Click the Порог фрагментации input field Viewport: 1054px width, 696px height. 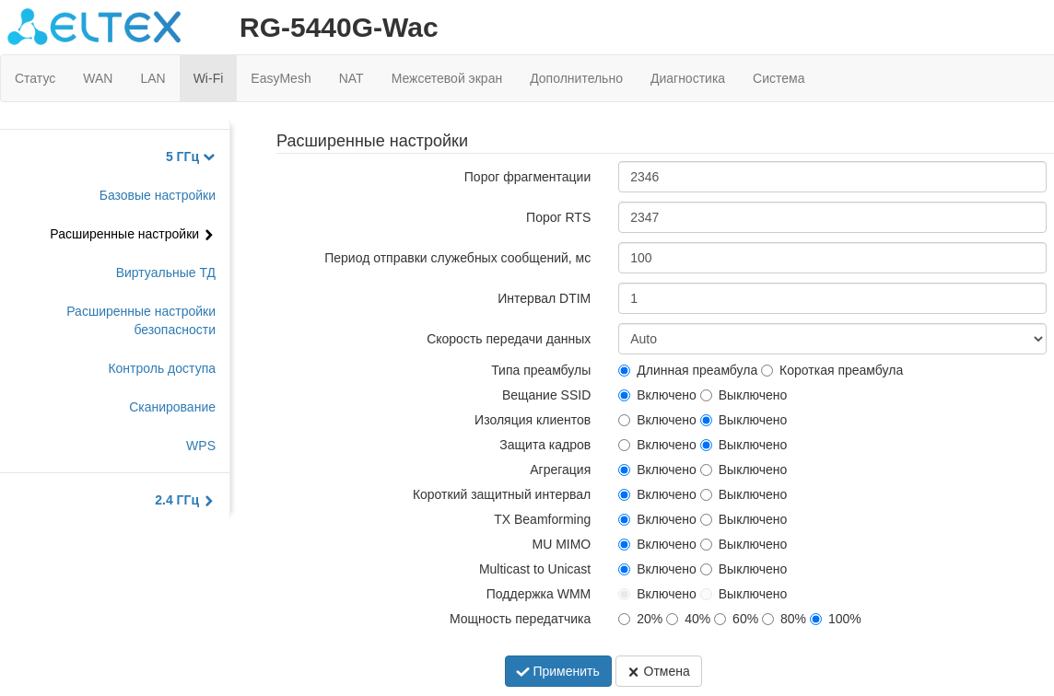point(831,177)
